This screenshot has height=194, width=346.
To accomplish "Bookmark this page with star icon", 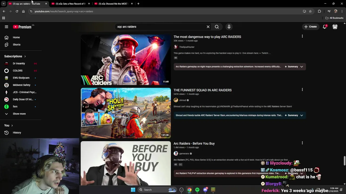I will [x=310, y=11].
